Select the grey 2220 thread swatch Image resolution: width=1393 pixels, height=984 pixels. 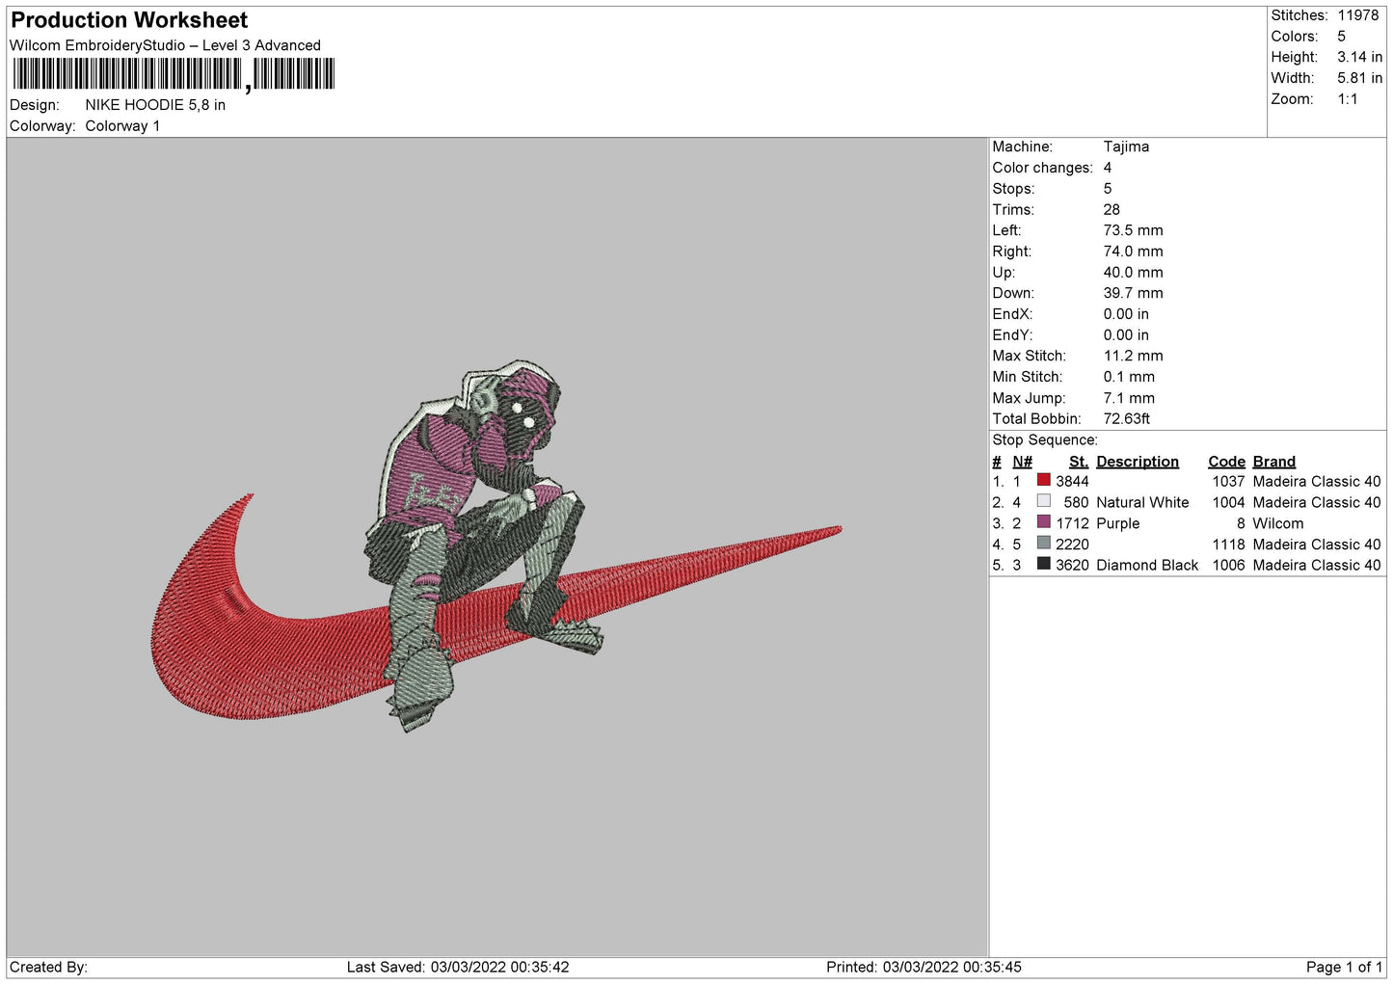click(1043, 544)
